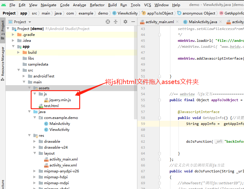Viewport: 244px width, 189px height.
Task: Click the jquery.min.js file icon
Action: tap(46, 100)
